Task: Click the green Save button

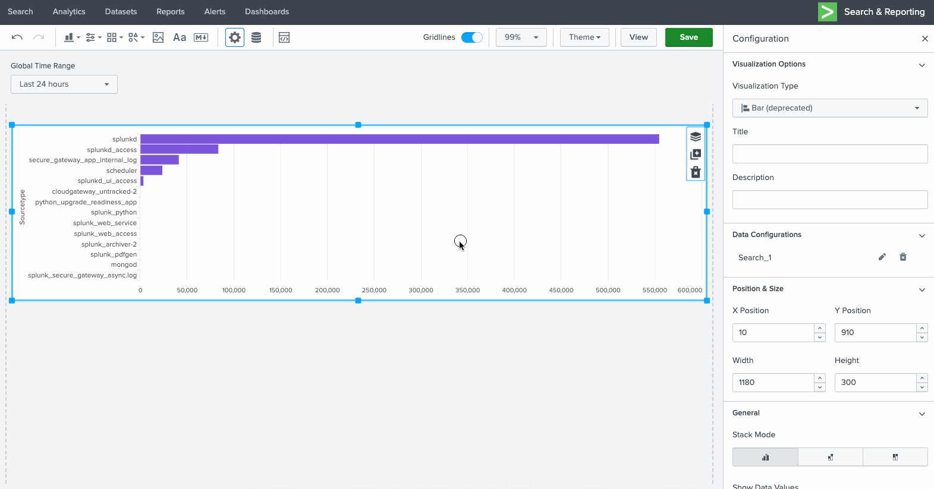Action: [689, 37]
